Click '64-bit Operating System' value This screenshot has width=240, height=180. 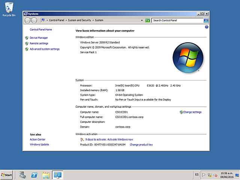[x=129, y=95]
